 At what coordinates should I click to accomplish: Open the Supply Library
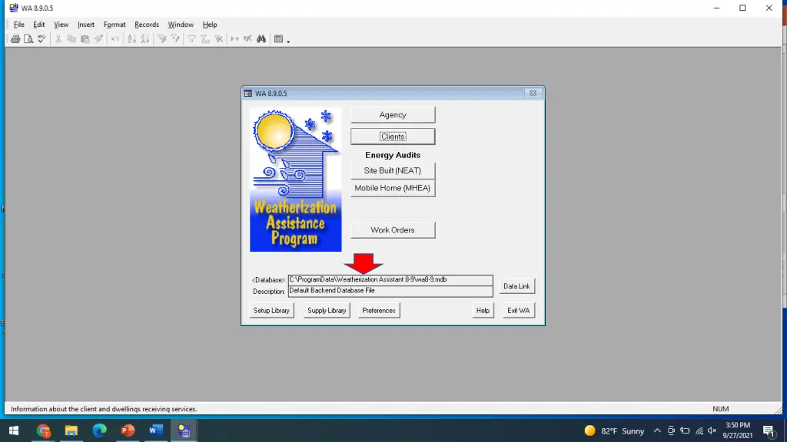point(327,310)
